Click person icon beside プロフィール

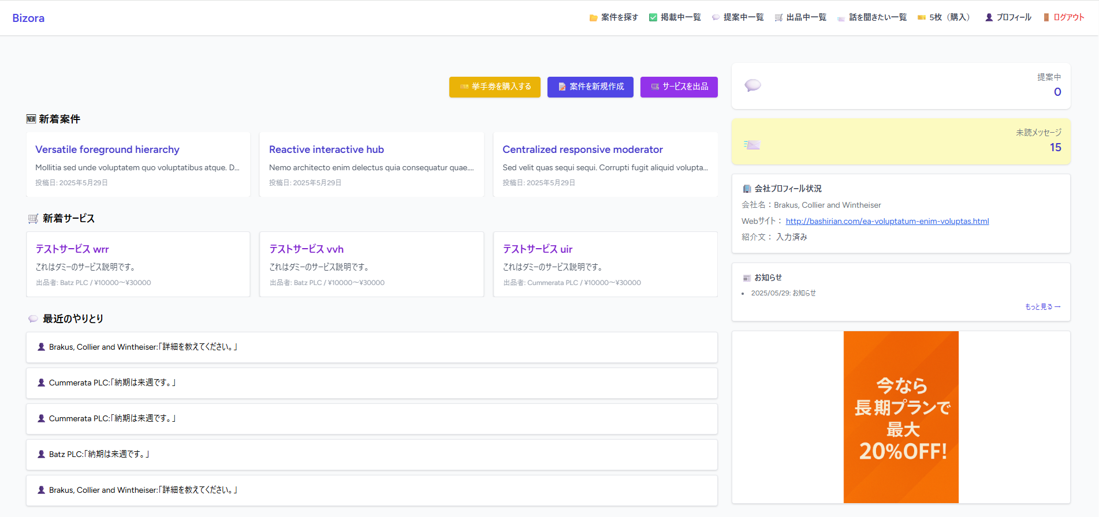[989, 18]
